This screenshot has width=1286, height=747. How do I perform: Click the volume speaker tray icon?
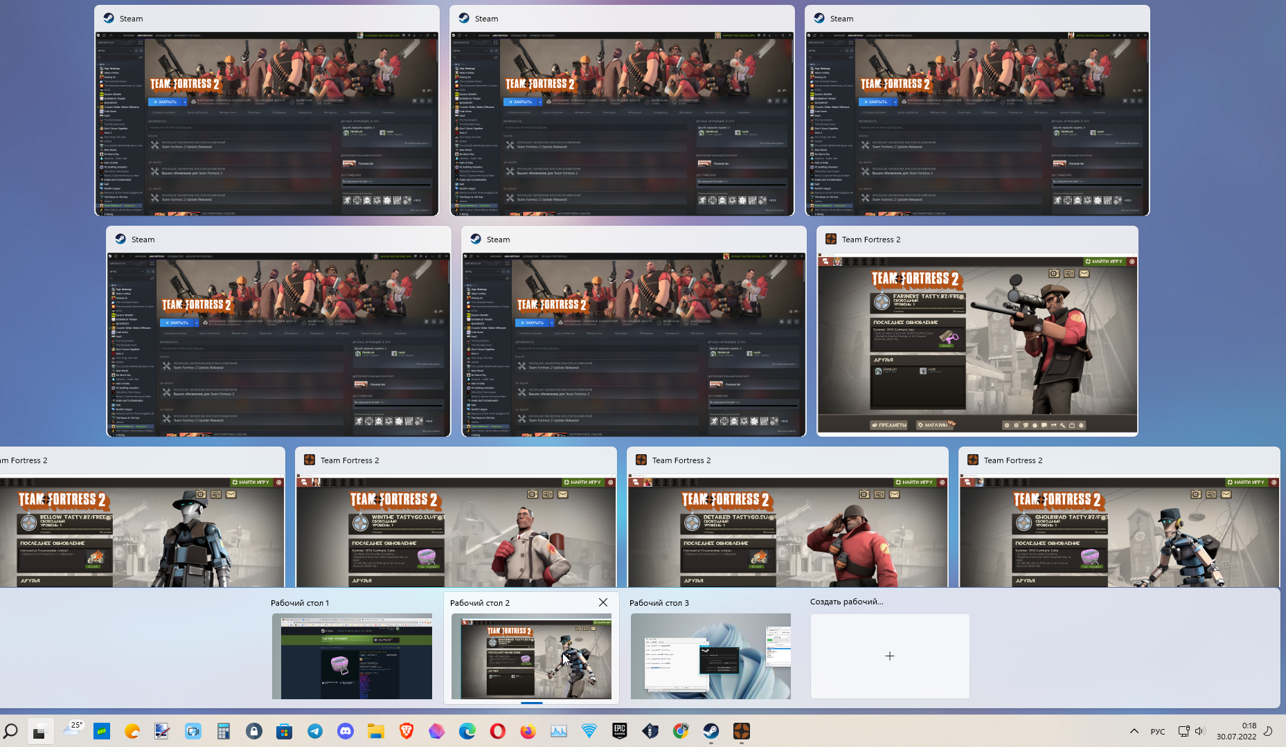click(x=1200, y=731)
